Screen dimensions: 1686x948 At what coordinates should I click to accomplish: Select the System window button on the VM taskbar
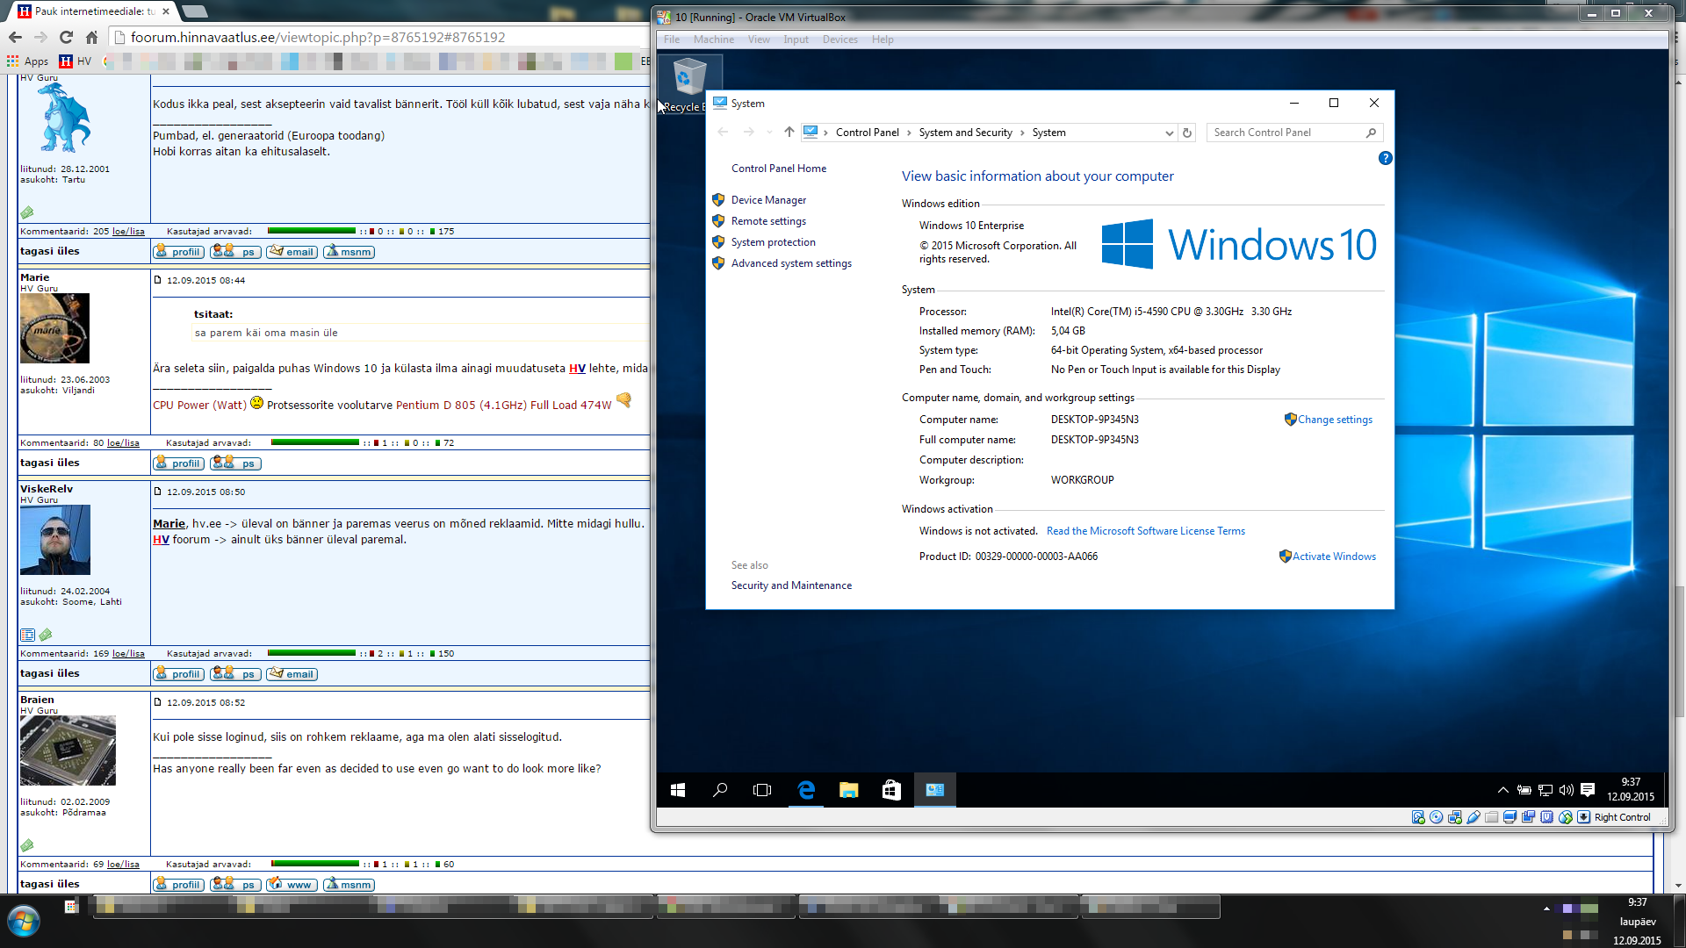935,790
